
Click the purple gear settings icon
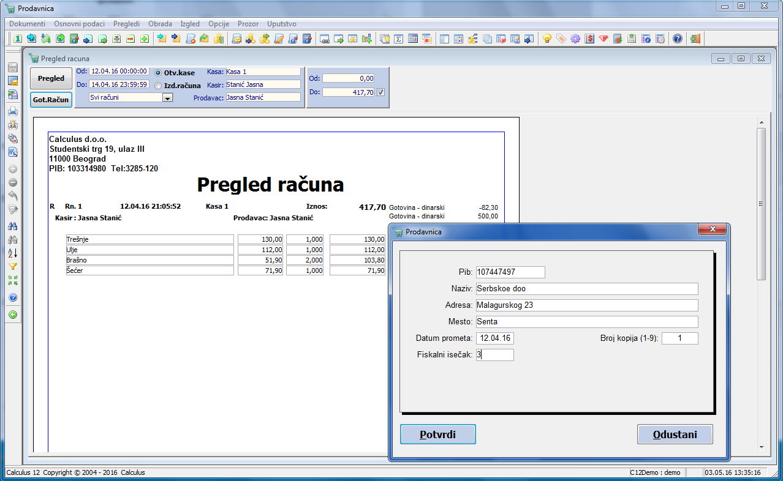pyautogui.click(x=575, y=39)
